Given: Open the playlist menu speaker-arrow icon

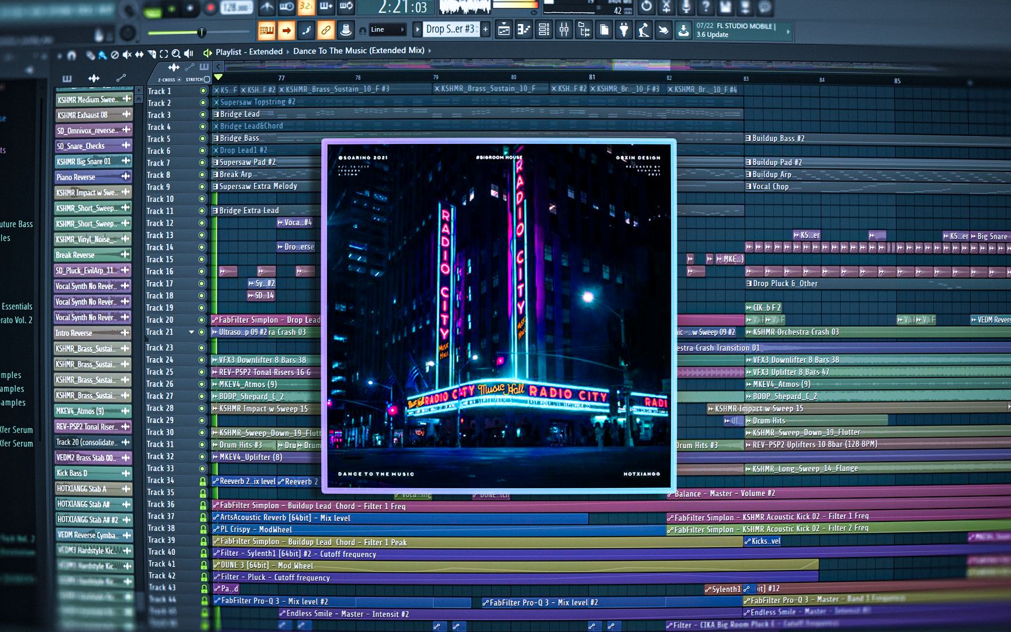Looking at the screenshot, I should [x=208, y=53].
